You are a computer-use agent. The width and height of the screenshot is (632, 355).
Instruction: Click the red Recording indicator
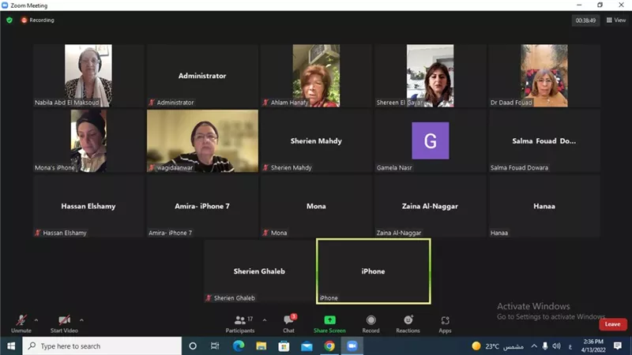[x=37, y=21]
